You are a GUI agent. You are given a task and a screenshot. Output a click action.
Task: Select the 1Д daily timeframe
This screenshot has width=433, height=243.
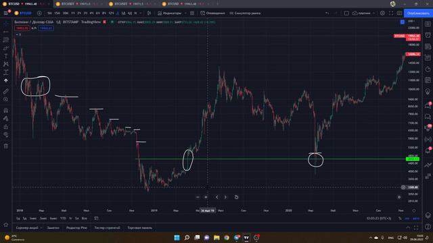pos(117,13)
